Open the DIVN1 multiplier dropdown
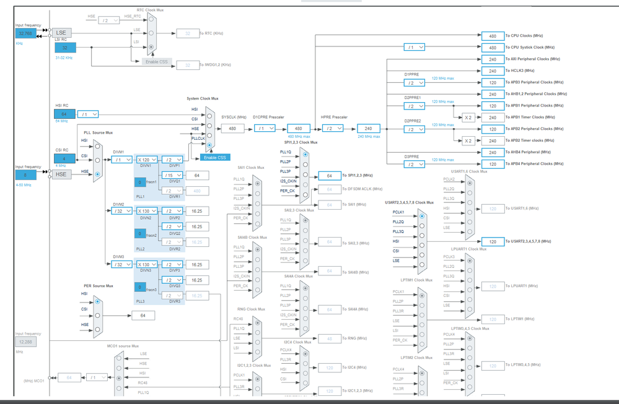Viewport: 619px width, 404px height. coord(147,160)
